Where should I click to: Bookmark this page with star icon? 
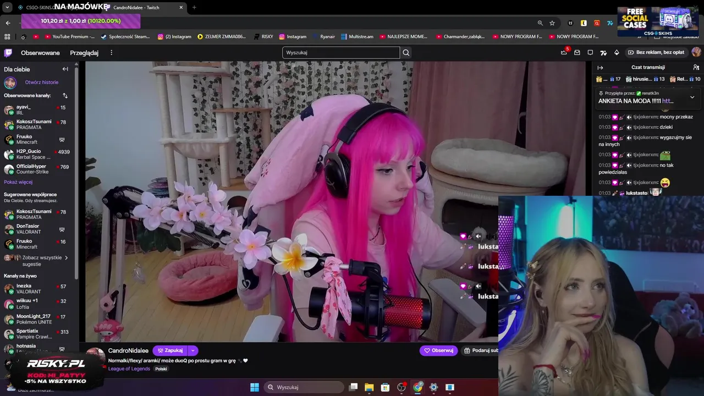tap(552, 23)
